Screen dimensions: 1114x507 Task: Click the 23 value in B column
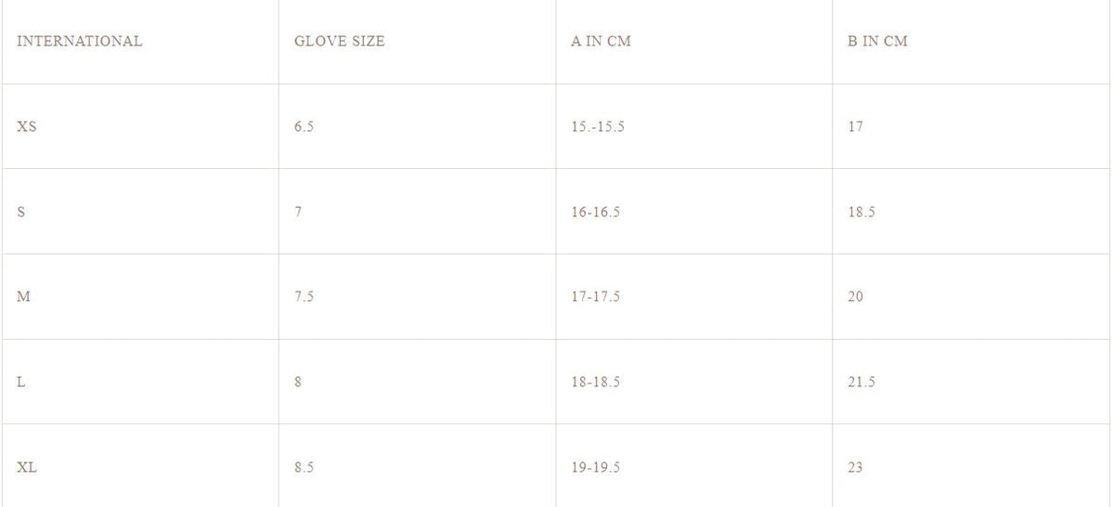(x=855, y=467)
